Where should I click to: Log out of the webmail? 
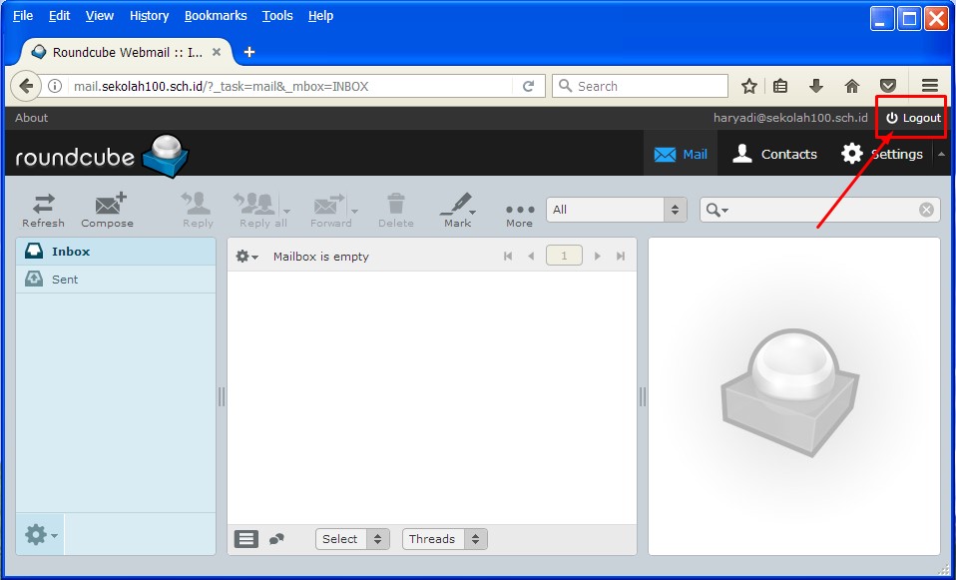(x=913, y=118)
